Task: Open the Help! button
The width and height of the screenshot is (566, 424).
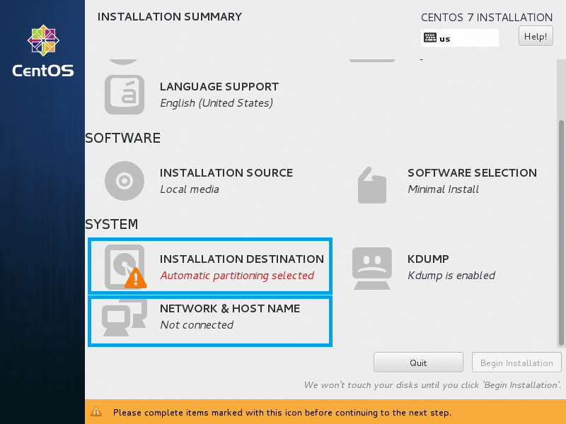Action: click(536, 36)
